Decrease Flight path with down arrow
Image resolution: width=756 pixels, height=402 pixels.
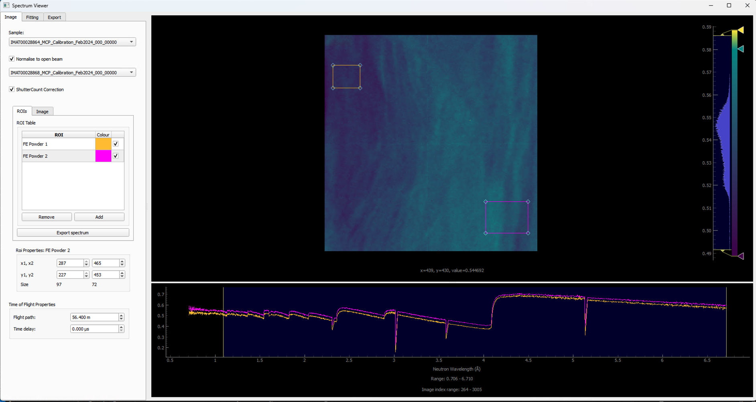pyautogui.click(x=121, y=319)
